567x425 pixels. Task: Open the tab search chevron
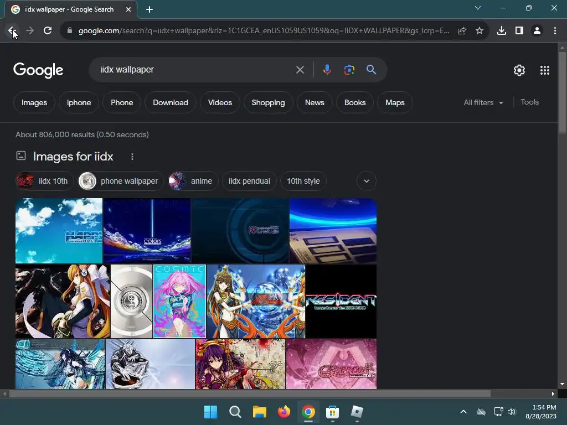[478, 8]
